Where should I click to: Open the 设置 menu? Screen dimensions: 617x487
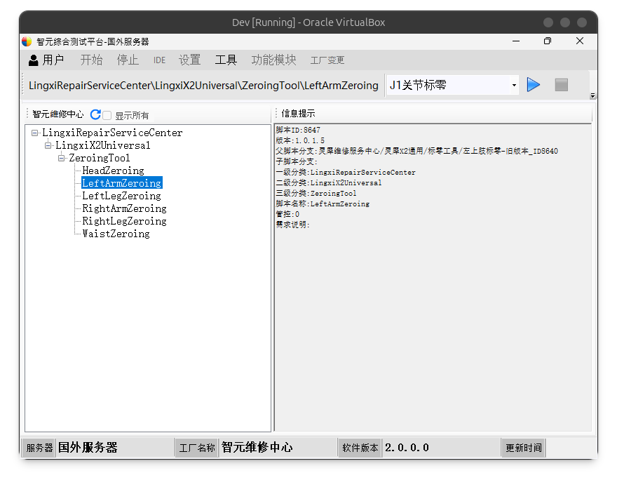pyautogui.click(x=190, y=60)
